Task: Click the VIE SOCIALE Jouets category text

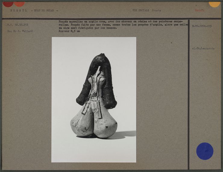Action: point(146,10)
